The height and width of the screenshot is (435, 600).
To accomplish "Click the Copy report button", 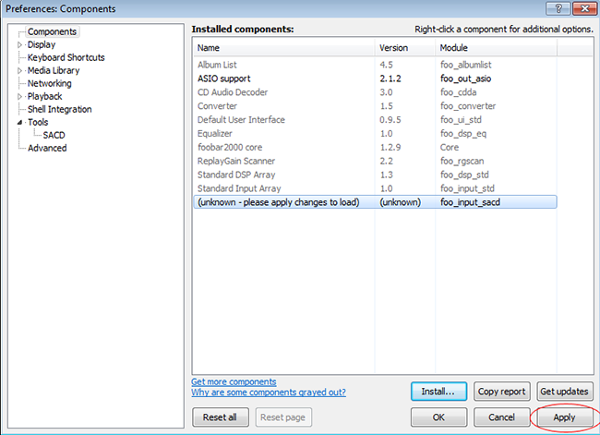I will click(501, 392).
